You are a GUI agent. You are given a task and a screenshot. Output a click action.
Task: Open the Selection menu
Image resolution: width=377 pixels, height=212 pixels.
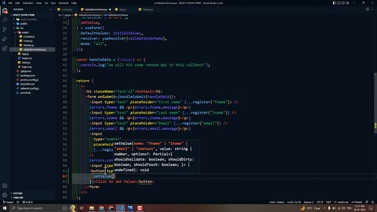[28, 3]
